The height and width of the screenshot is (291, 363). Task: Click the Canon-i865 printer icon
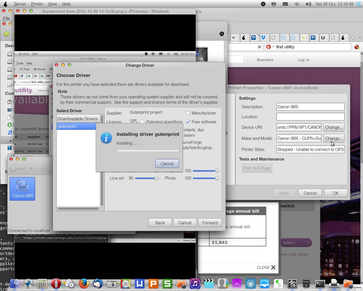tap(22, 188)
